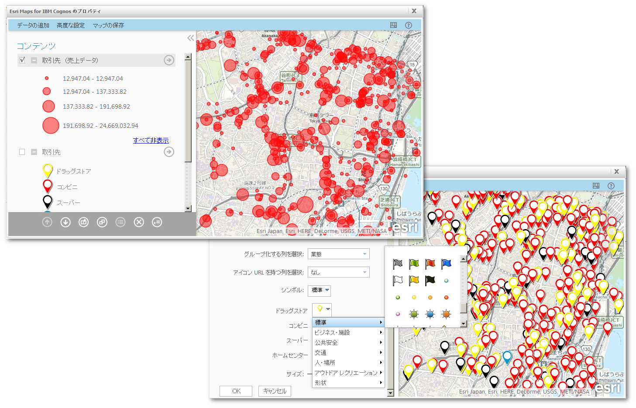Click the basemap icon in the rear window header
636x408 pixels.
[596, 186]
